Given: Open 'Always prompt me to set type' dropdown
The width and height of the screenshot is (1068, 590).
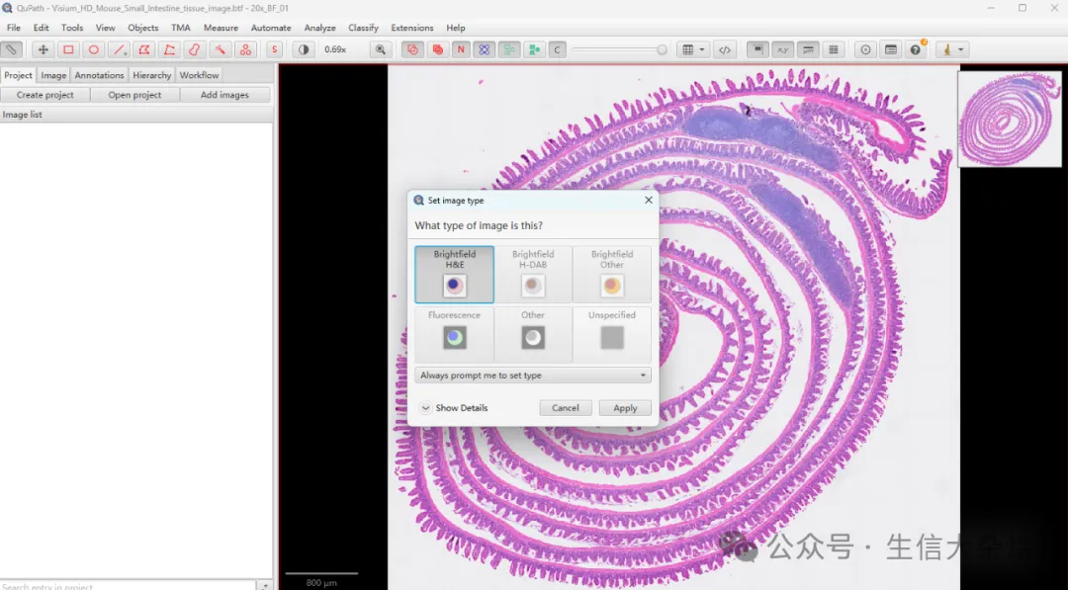Looking at the screenshot, I should [x=533, y=375].
